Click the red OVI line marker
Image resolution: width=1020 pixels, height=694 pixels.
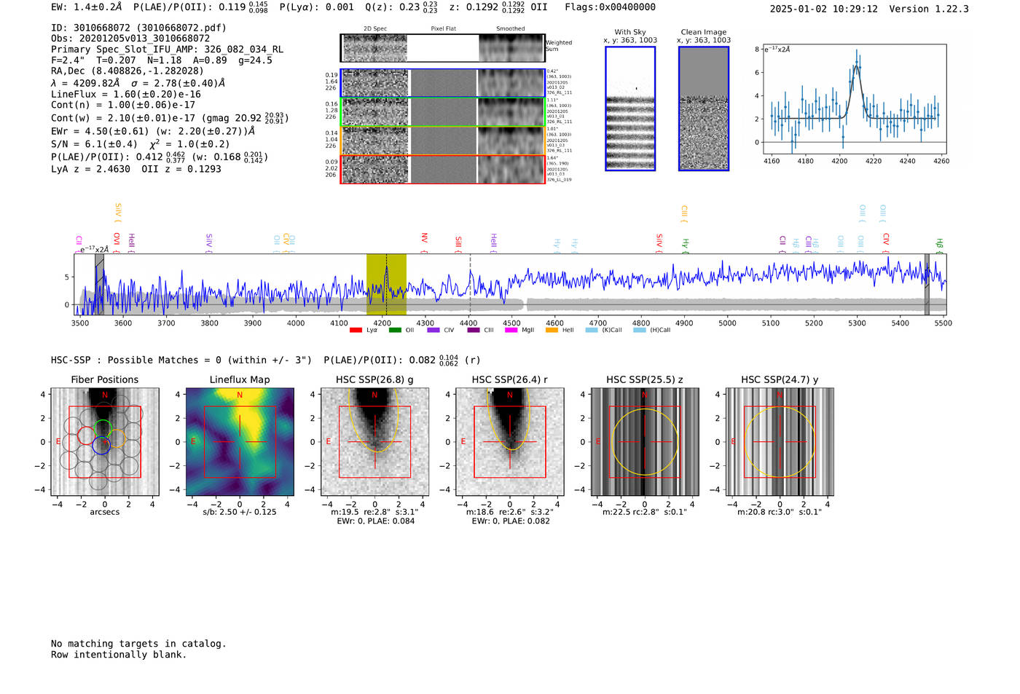tap(117, 242)
